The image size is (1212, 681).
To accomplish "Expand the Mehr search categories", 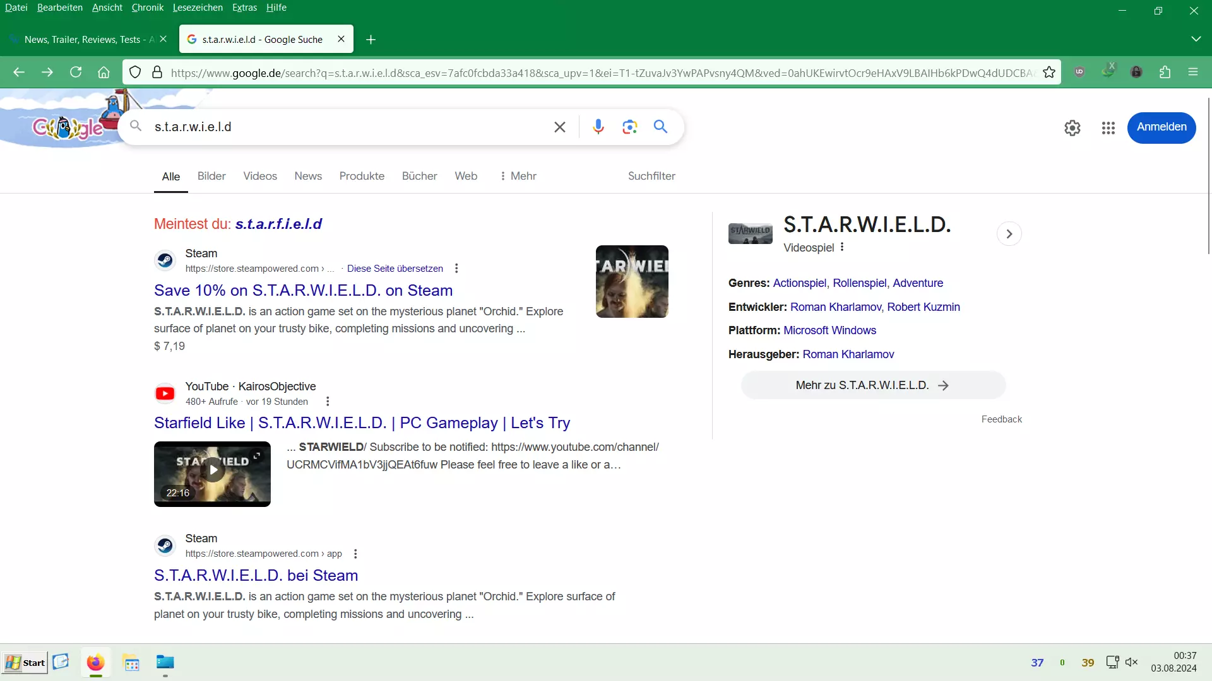I will tap(518, 176).
